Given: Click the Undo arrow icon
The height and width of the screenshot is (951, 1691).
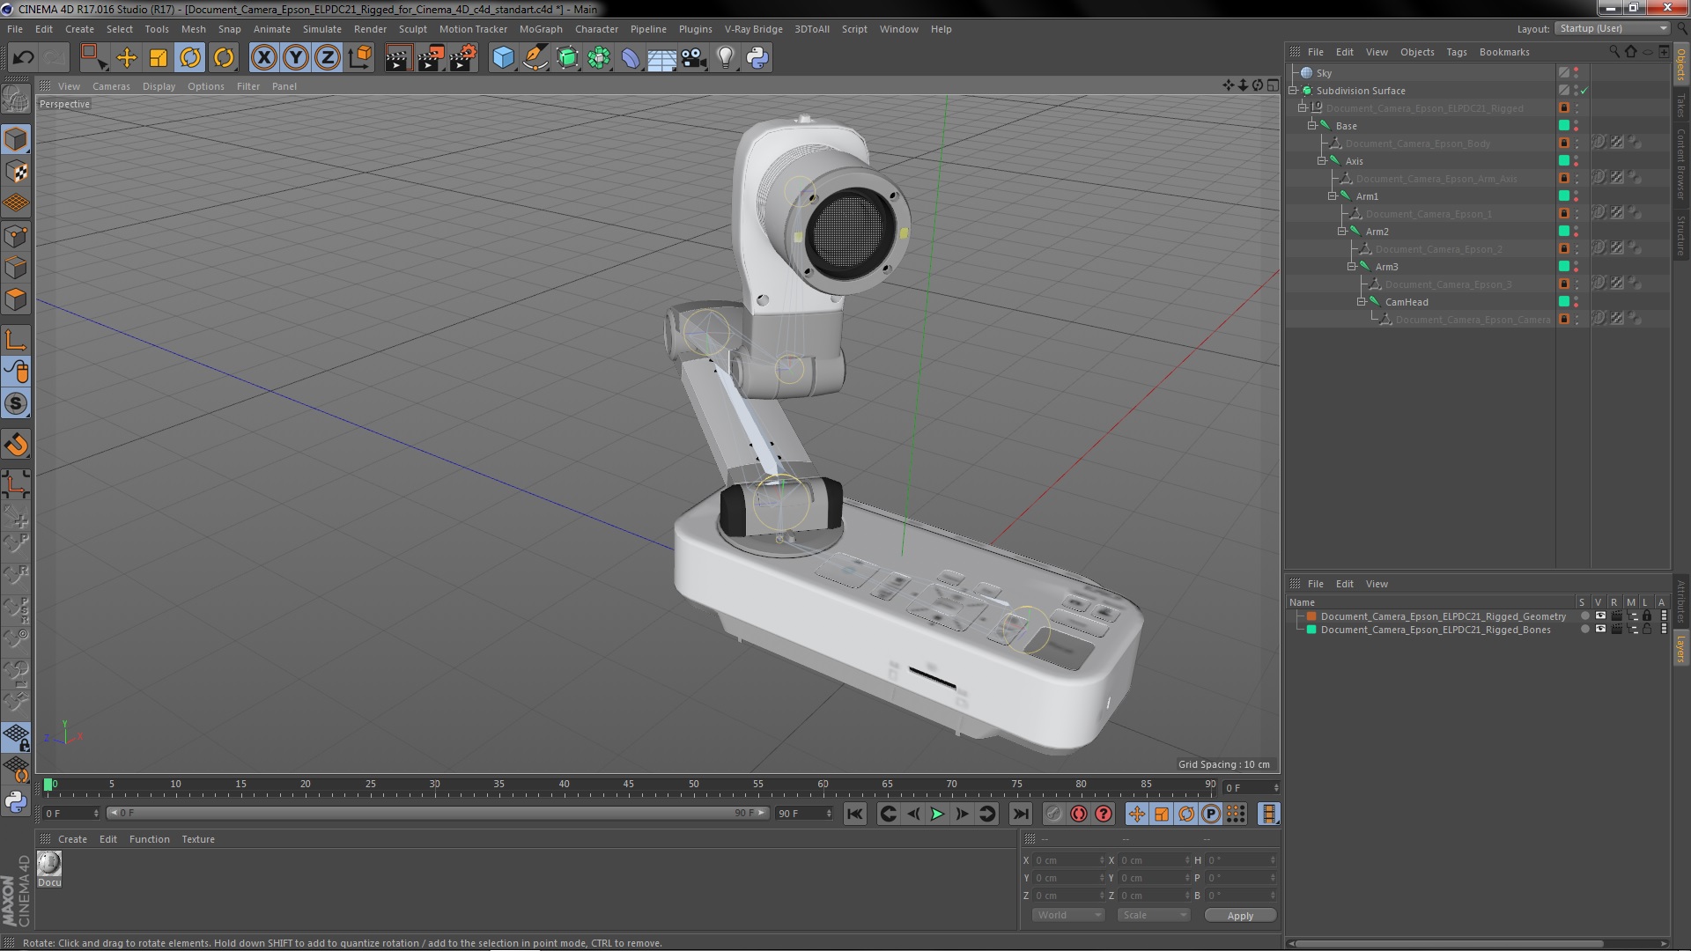Looking at the screenshot, I should [23, 58].
